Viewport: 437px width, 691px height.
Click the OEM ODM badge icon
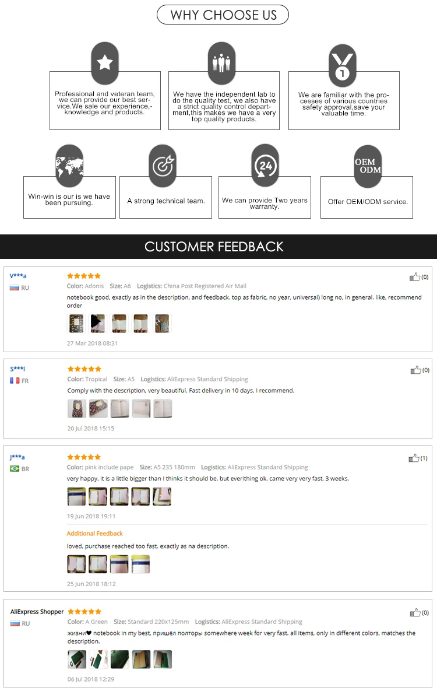(x=368, y=166)
